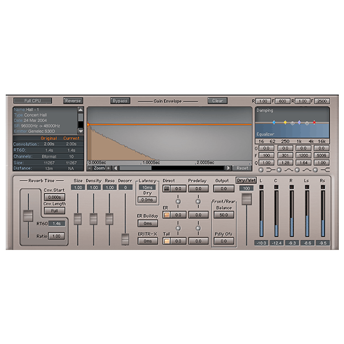Screen dimensions: 344x344
Task: Open the Latency 10ms selector
Action: pyautogui.click(x=147, y=187)
